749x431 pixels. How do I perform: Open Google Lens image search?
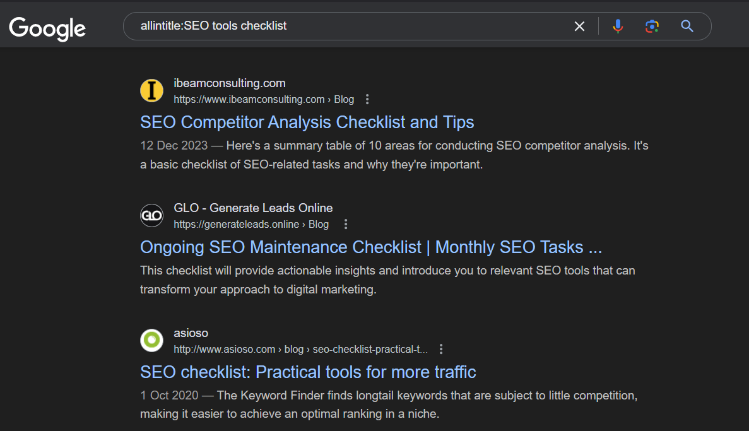point(652,27)
